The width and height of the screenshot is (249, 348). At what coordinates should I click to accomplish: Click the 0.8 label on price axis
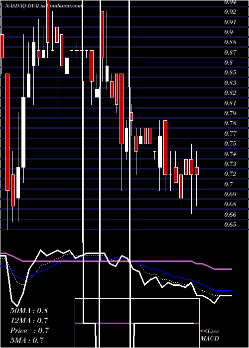[x=229, y=63]
